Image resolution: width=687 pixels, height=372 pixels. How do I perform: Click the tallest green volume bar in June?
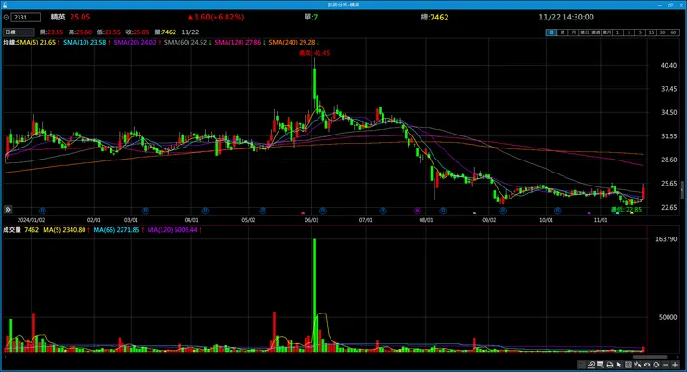[314, 295]
